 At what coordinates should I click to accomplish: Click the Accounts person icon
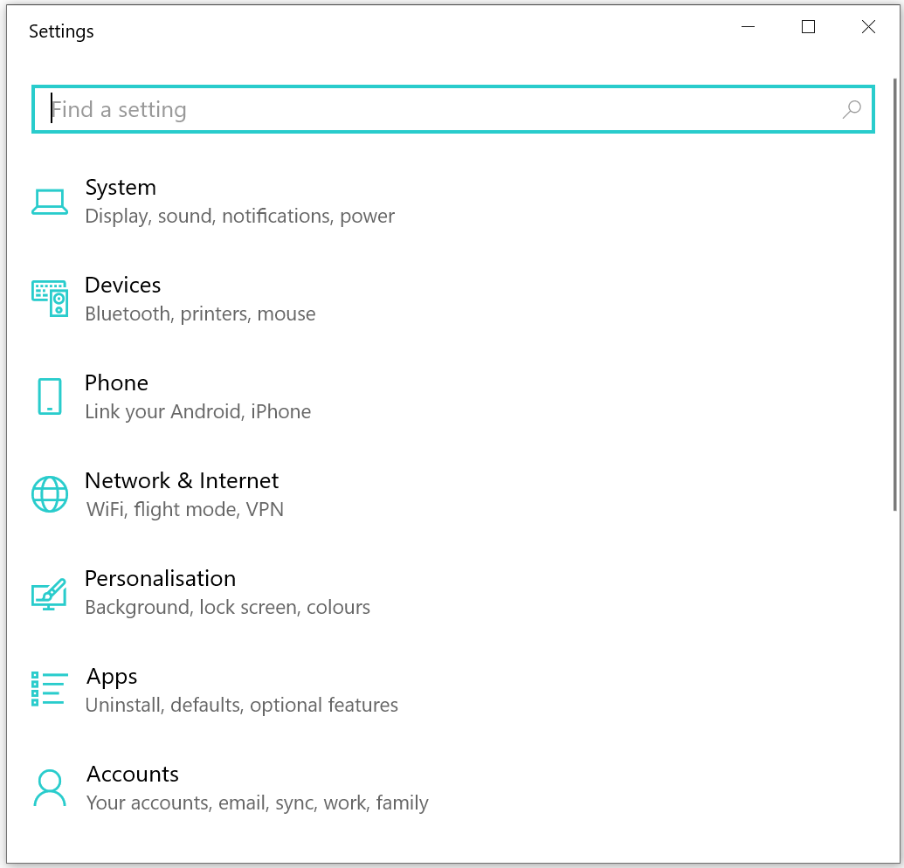pos(50,788)
